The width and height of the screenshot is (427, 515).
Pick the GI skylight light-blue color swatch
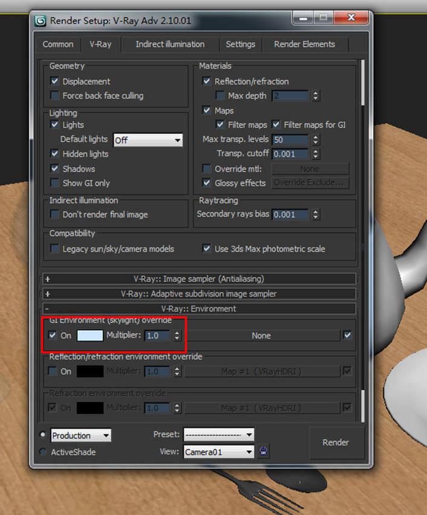pyautogui.click(x=90, y=335)
